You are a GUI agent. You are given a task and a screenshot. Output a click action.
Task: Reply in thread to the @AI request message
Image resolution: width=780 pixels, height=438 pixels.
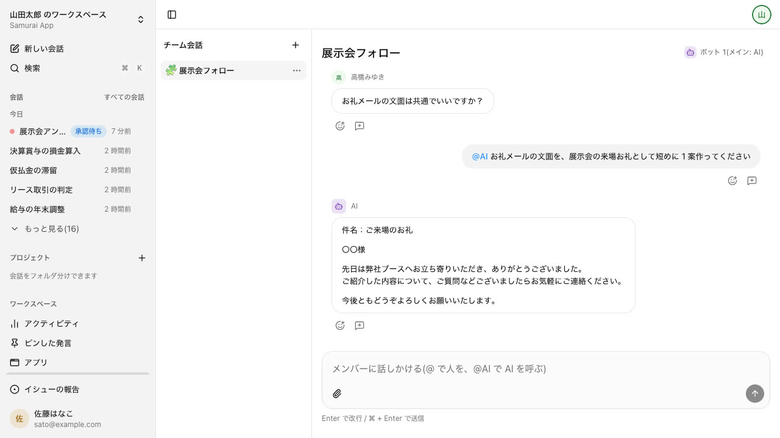pyautogui.click(x=752, y=181)
